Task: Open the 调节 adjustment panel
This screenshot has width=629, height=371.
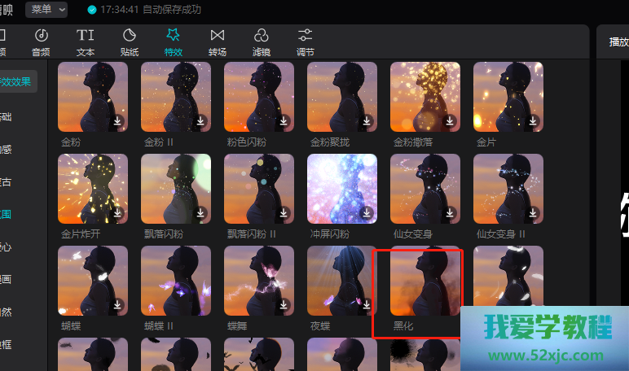Action: (305, 41)
